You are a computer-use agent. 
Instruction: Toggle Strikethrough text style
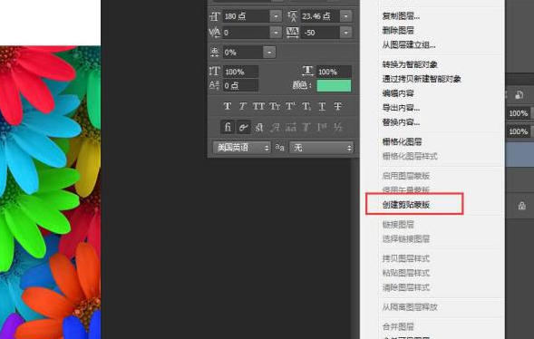pos(337,107)
